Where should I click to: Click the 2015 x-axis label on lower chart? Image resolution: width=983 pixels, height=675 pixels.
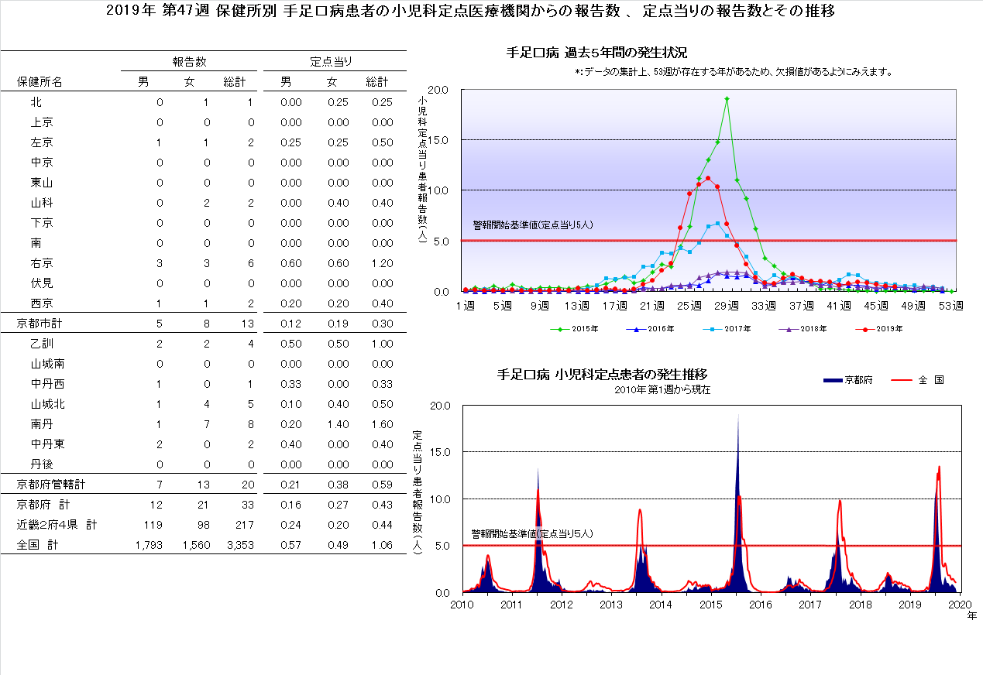(x=710, y=604)
